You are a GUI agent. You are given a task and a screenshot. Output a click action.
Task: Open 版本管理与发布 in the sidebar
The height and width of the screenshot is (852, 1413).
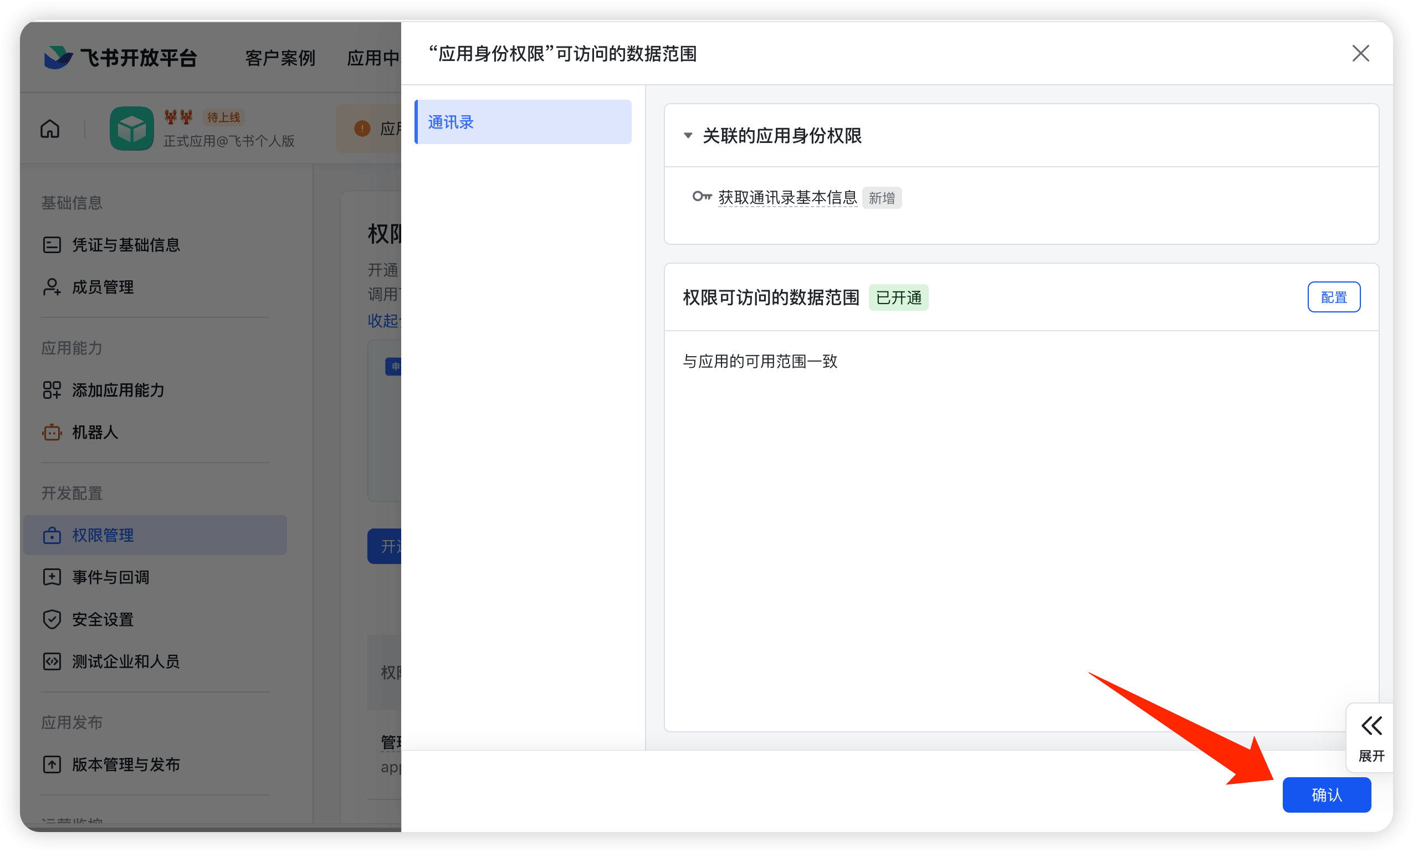click(x=126, y=765)
